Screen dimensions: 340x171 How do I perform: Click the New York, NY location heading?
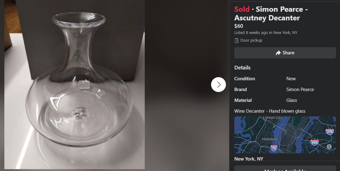click(249, 159)
